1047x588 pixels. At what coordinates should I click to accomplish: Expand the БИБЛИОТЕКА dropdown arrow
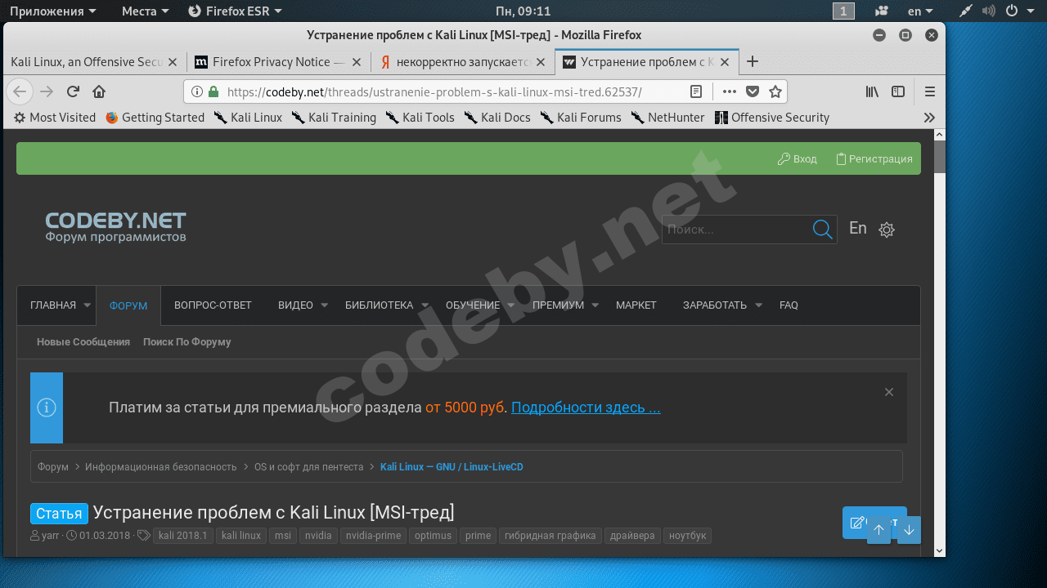(x=425, y=305)
